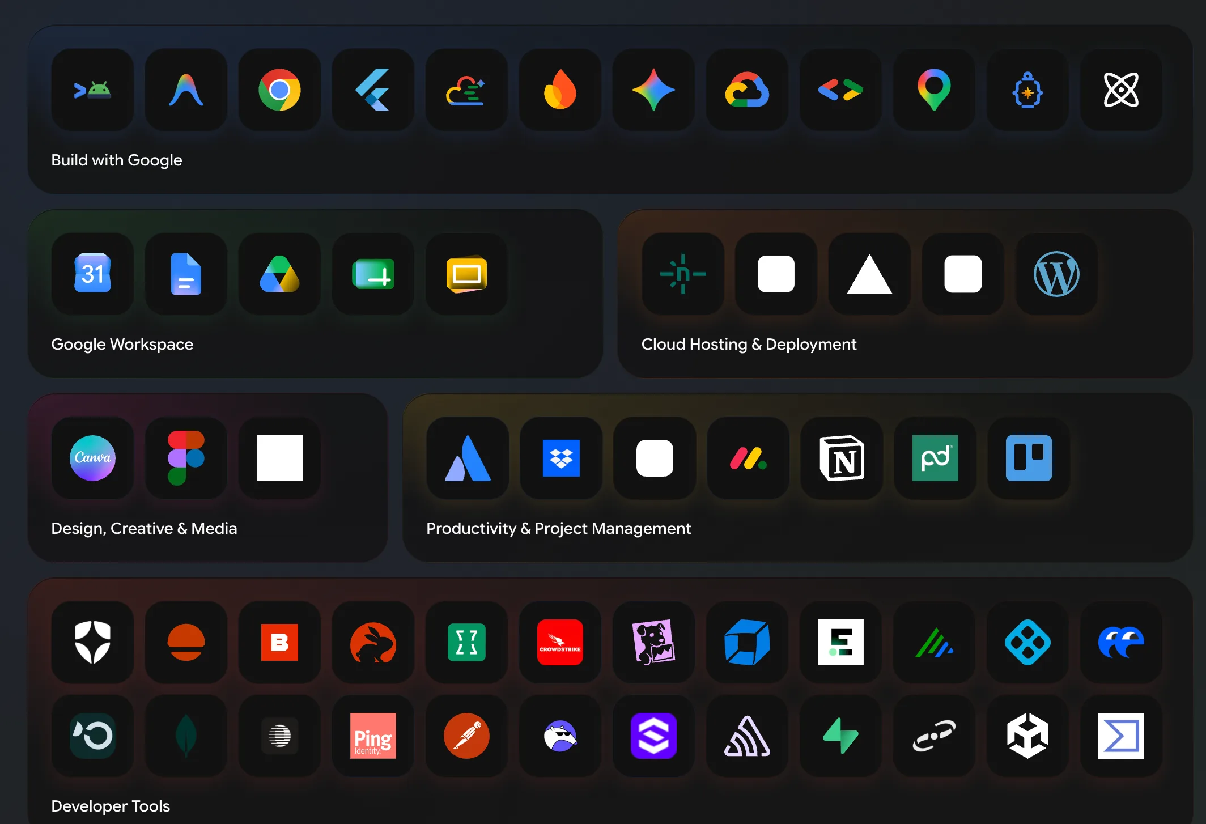This screenshot has height=824, width=1206.
Task: Select the Notion icon
Action: pos(842,458)
